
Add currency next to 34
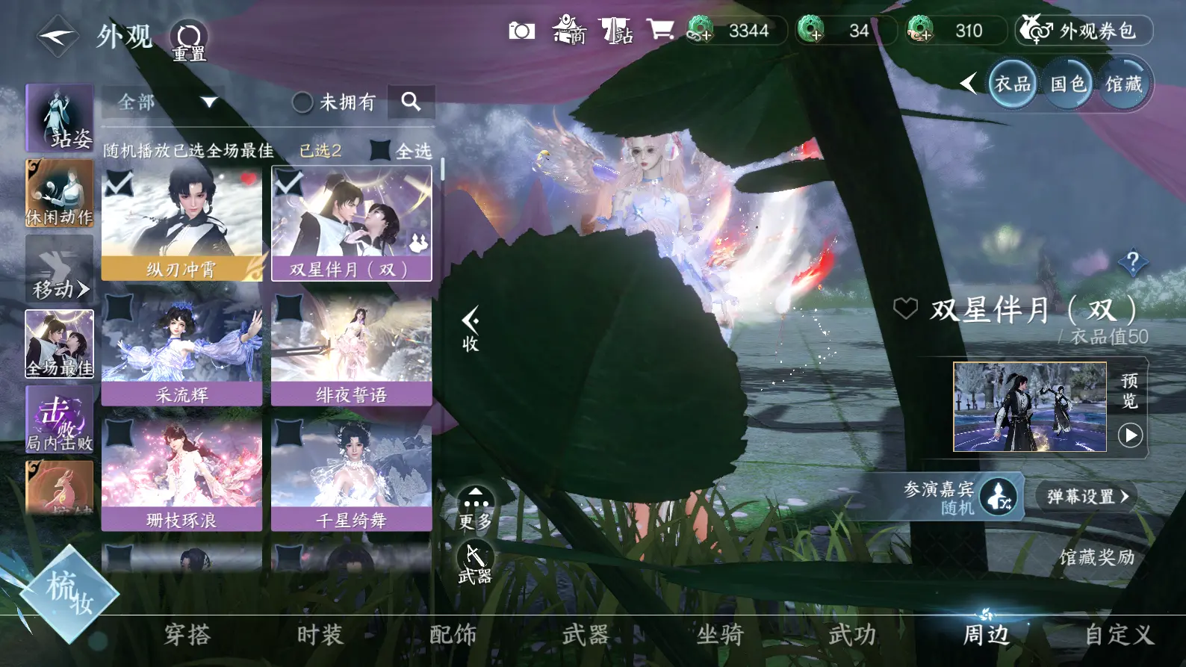811,30
